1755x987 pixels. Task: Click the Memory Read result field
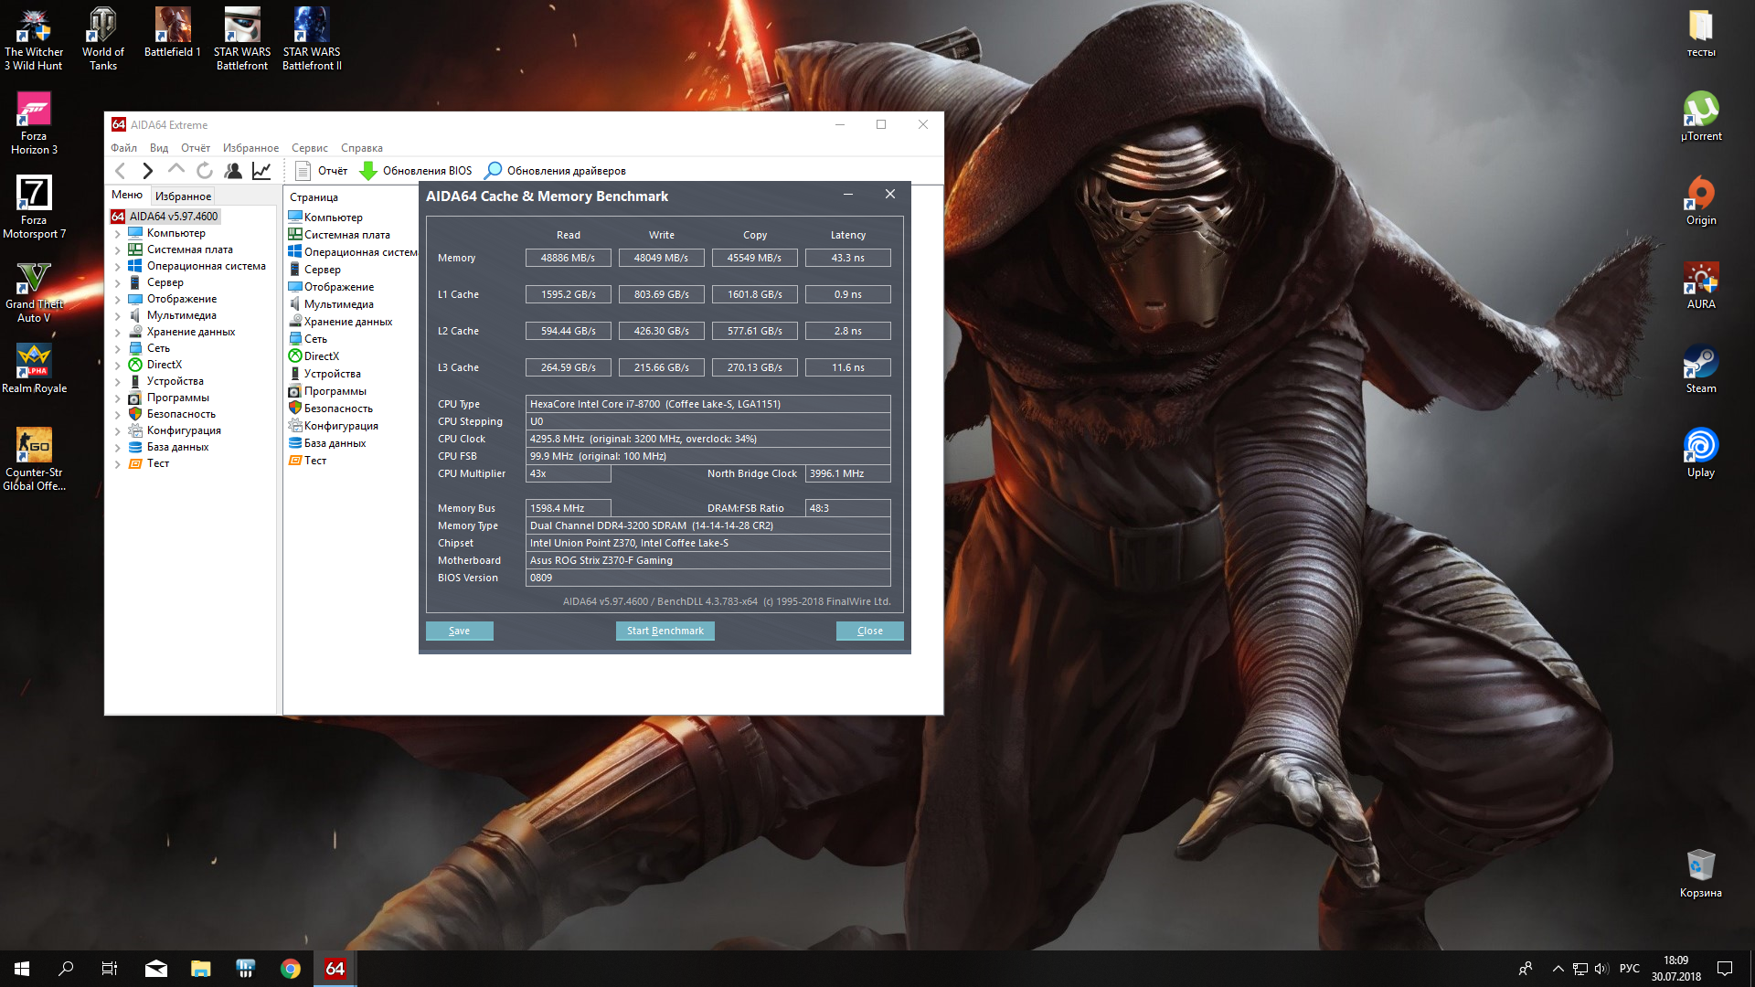point(568,258)
